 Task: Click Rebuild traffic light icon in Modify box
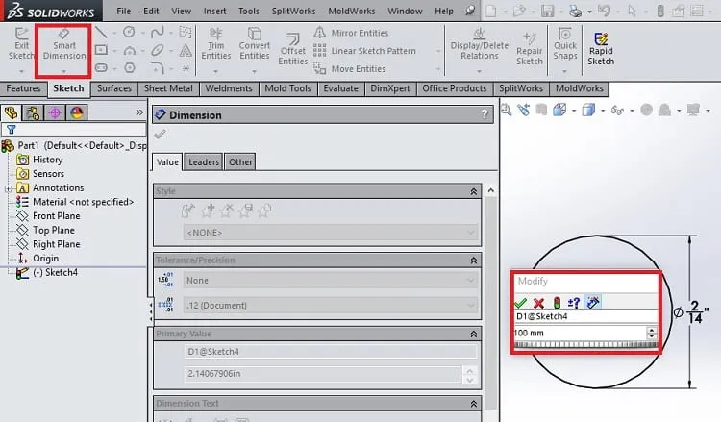[x=557, y=303]
